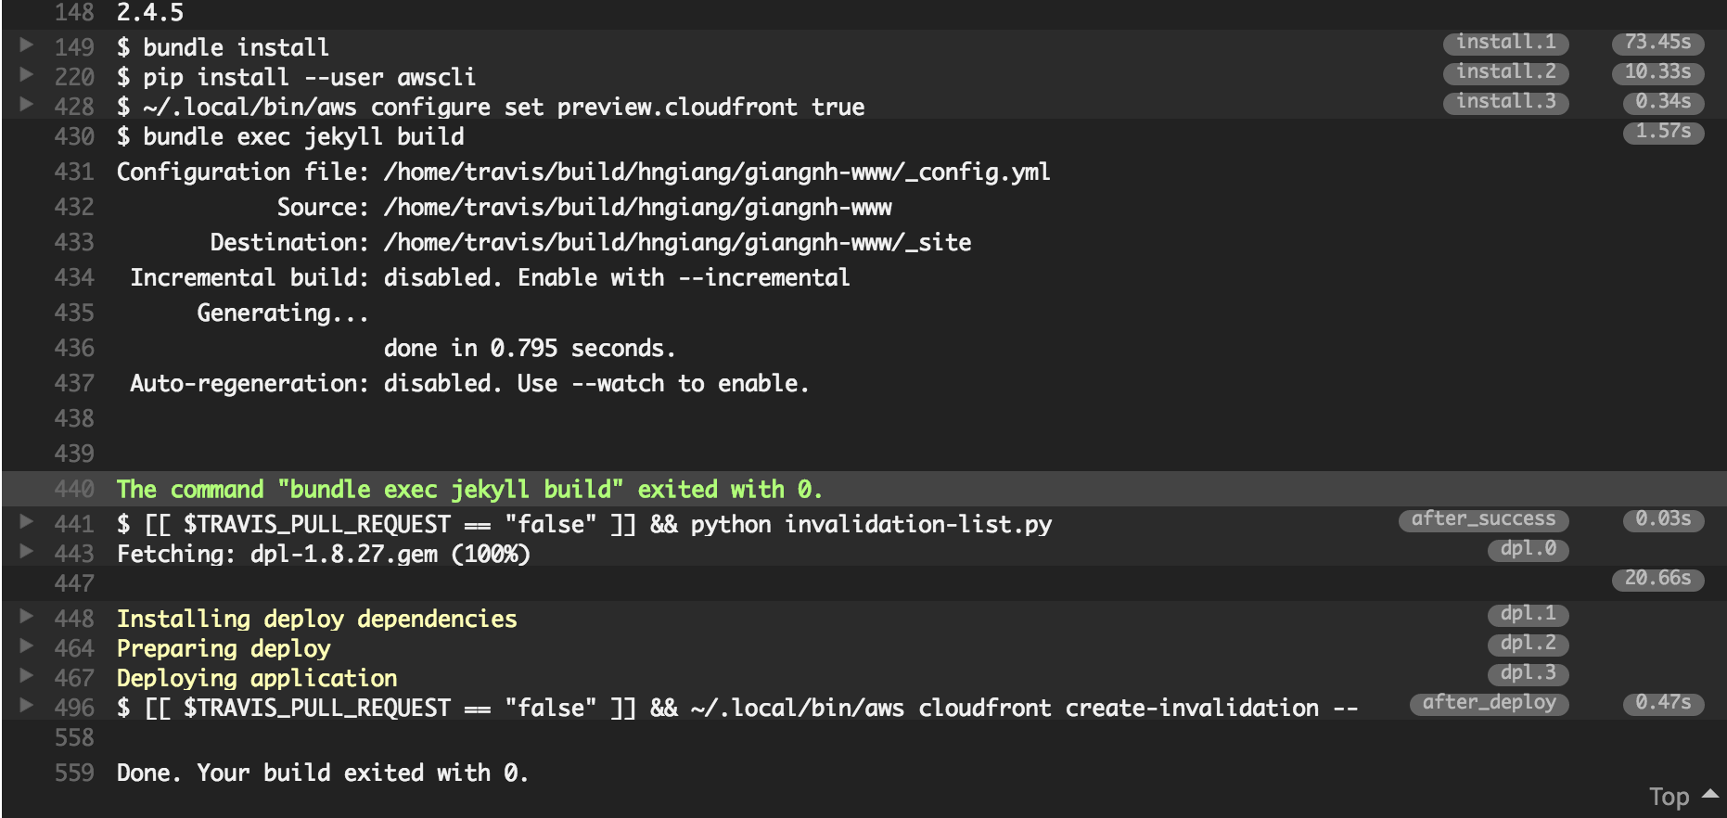Click the 0.34s duration badge
Image resolution: width=1727 pixels, height=818 pixels.
tap(1663, 102)
